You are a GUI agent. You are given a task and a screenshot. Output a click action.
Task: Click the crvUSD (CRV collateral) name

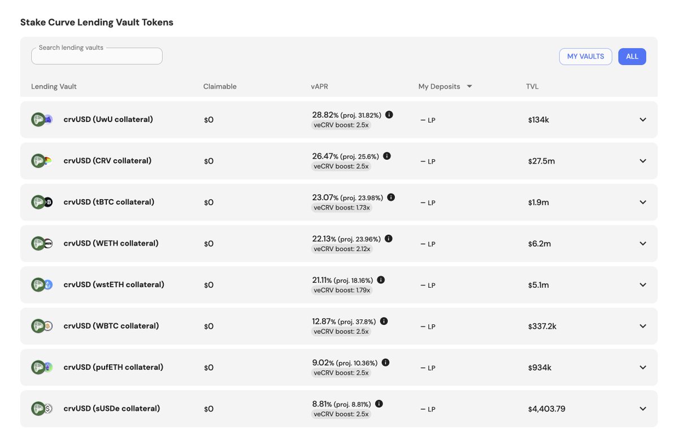click(x=107, y=161)
